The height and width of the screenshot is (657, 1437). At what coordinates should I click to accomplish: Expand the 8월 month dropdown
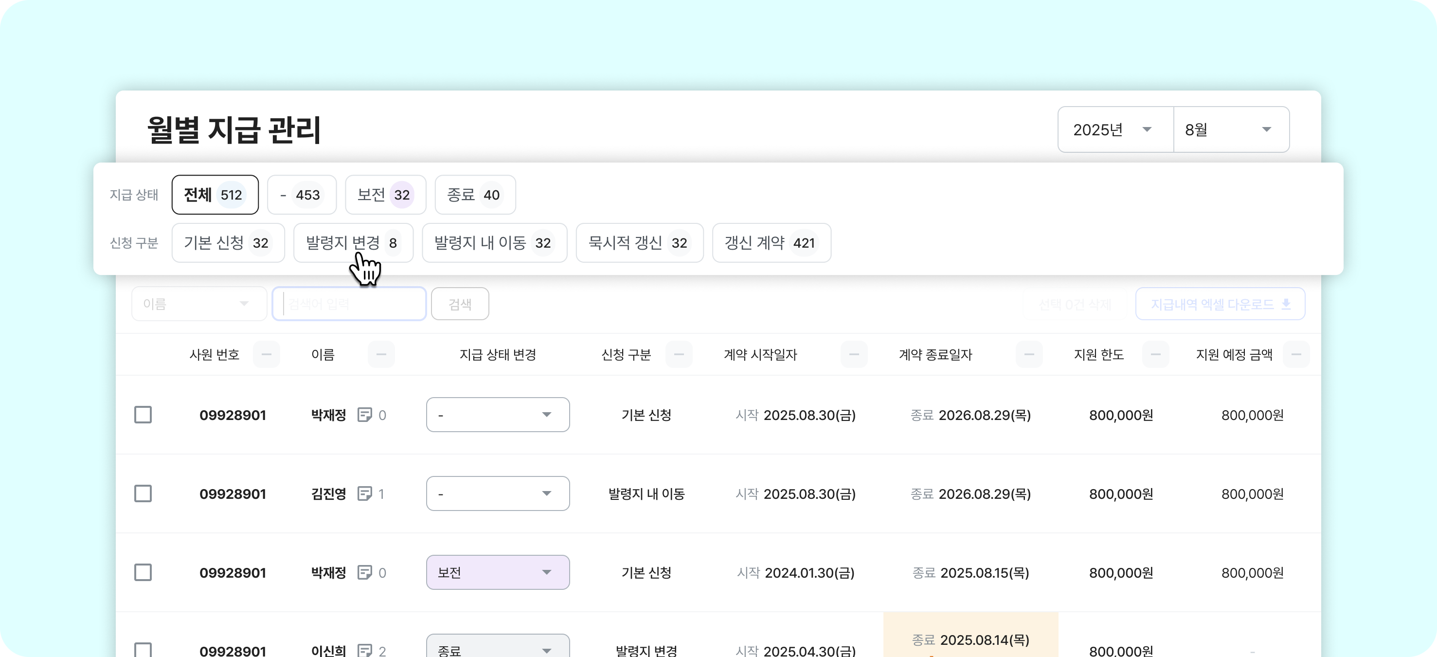1231,129
